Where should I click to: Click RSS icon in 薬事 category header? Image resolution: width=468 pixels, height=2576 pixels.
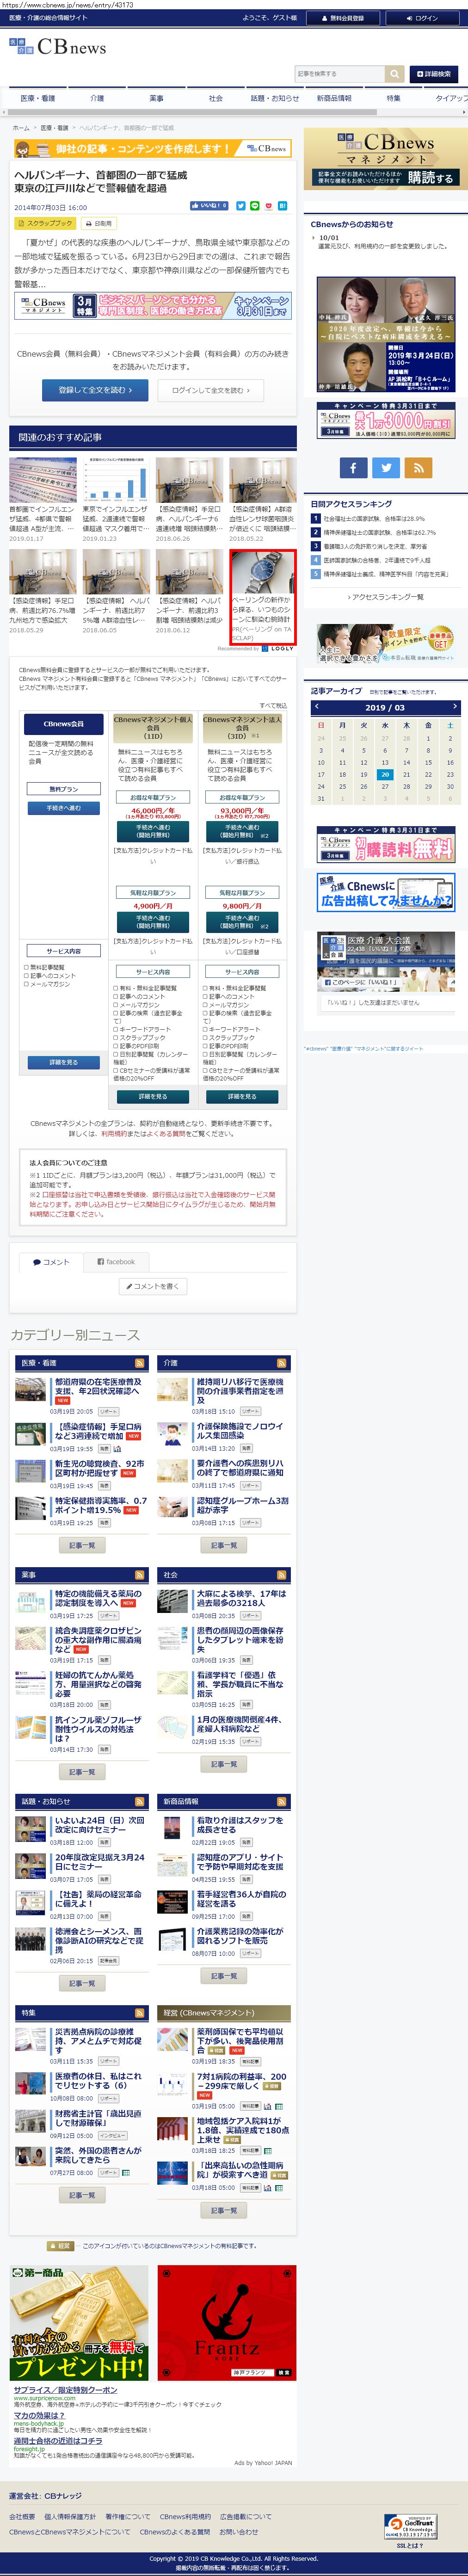pos(140,1575)
